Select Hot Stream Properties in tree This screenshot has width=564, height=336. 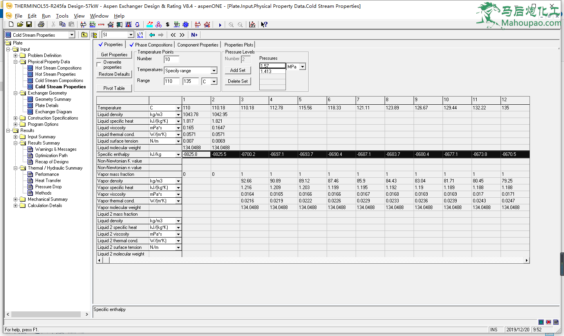coord(55,74)
